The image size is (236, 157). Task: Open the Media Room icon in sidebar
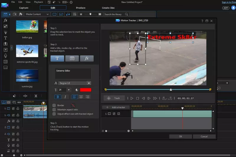pos(5,14)
